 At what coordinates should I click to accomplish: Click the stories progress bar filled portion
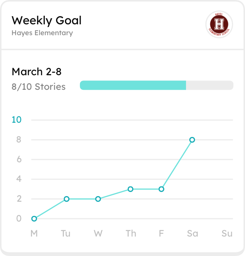[133, 85]
